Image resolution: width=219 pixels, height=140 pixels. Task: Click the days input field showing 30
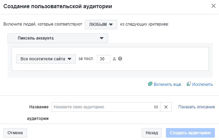pyautogui.click(x=104, y=59)
